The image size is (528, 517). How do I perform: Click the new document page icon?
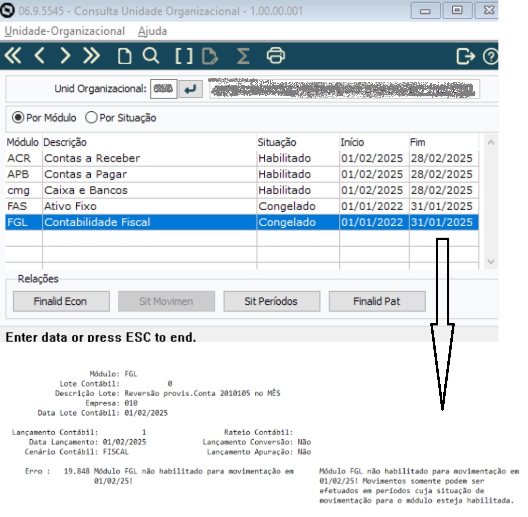(x=124, y=56)
